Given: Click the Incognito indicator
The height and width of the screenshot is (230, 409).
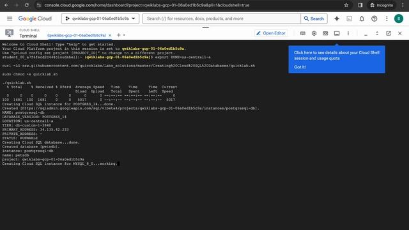Looking at the screenshot, I should (382, 5).
